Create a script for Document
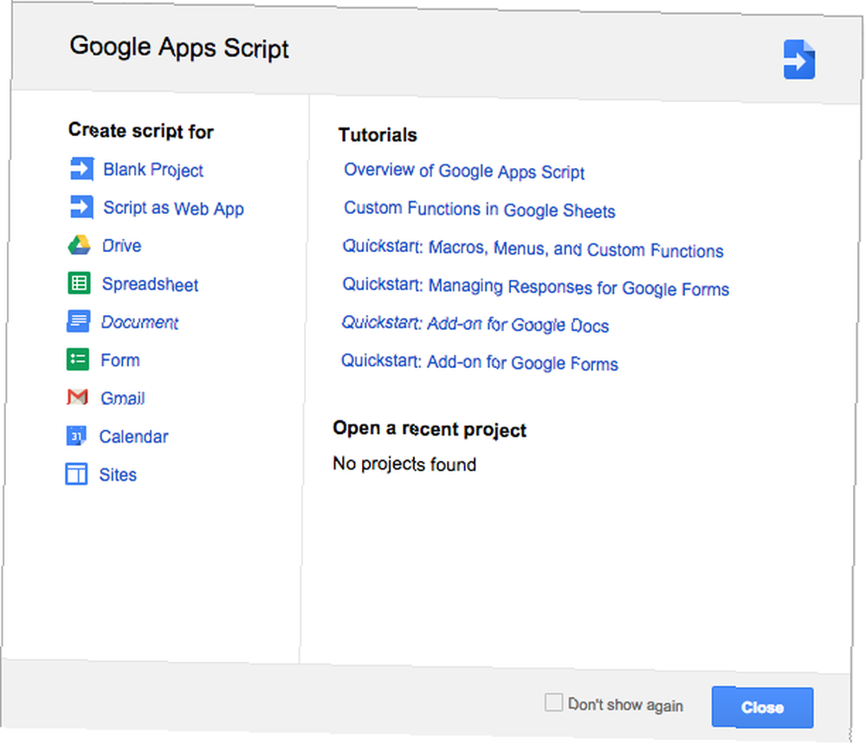This screenshot has width=866, height=744. tap(139, 322)
